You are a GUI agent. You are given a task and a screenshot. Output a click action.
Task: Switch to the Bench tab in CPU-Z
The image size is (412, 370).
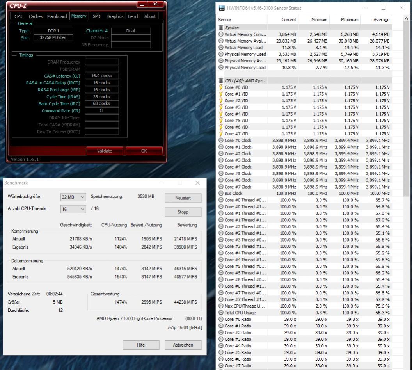pyautogui.click(x=133, y=16)
